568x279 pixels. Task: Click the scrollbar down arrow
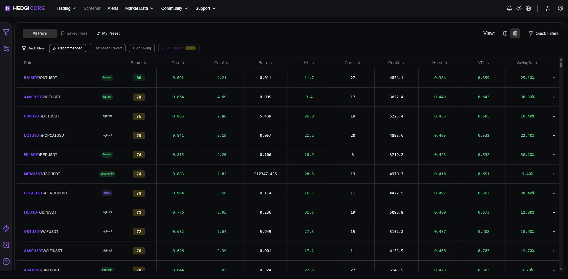[561, 269]
